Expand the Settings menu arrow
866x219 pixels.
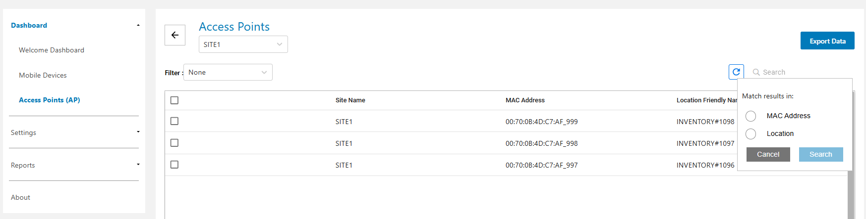tap(138, 132)
